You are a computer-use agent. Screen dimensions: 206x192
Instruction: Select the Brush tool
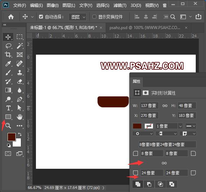(8, 72)
